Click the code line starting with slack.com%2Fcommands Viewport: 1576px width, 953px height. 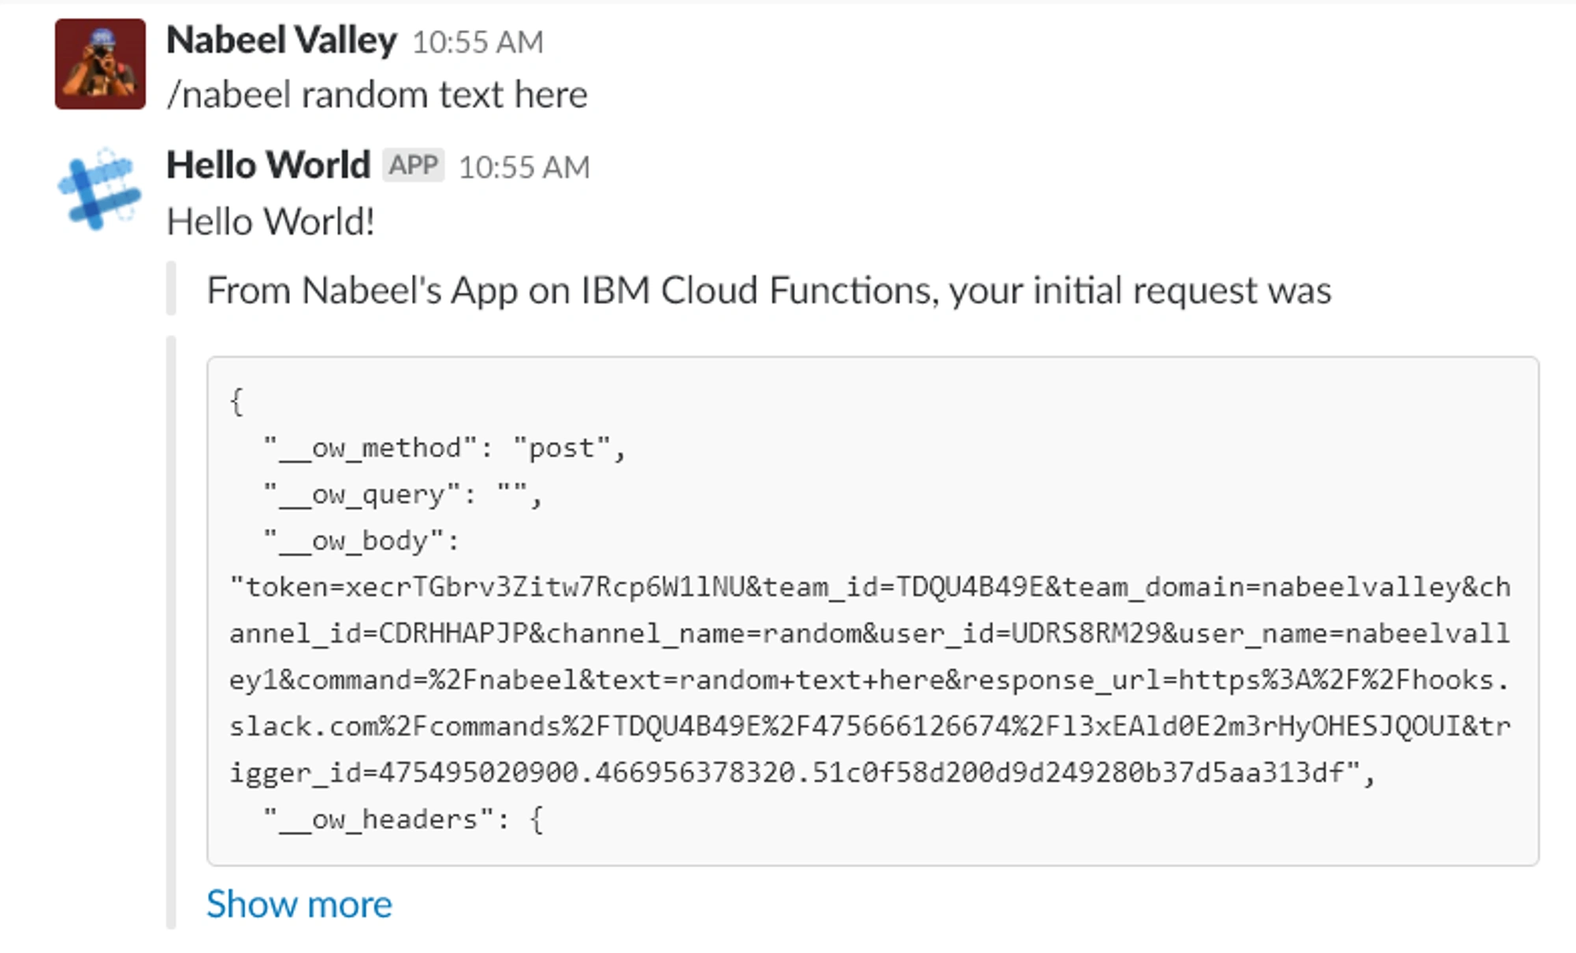tap(870, 726)
